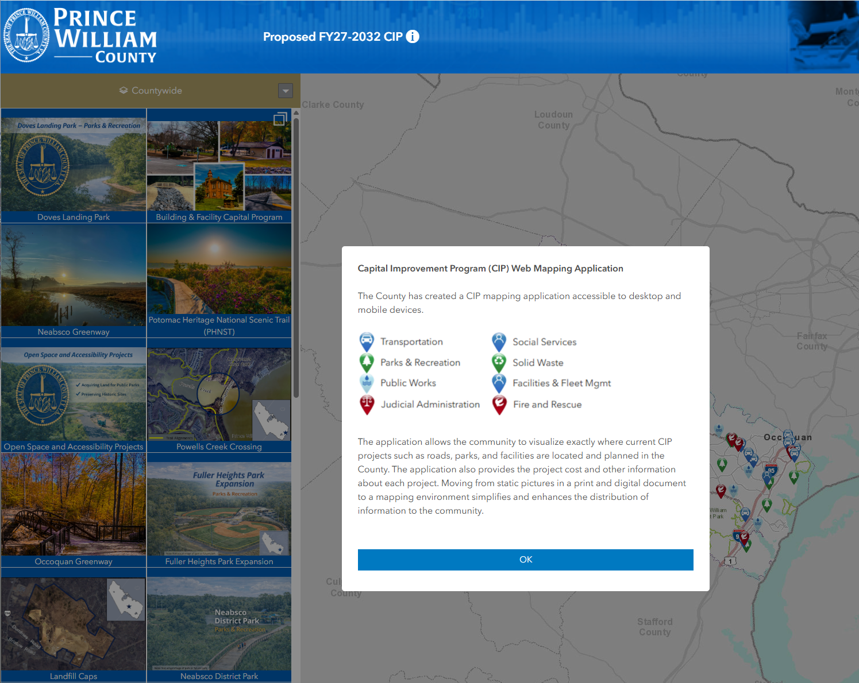
Task: Select the Judicial Administration legend pin icon
Action: [x=367, y=404]
